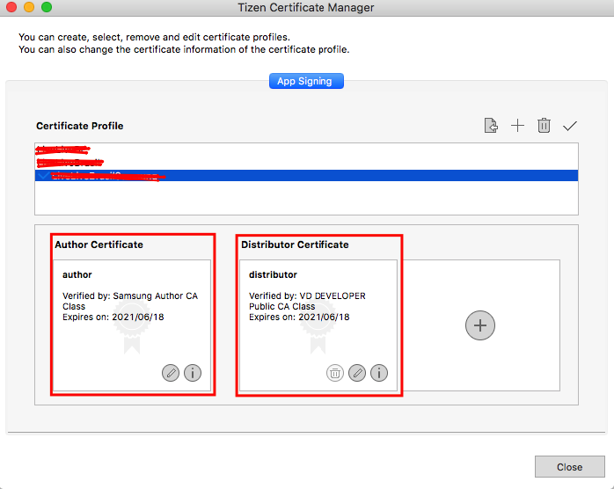The width and height of the screenshot is (614, 489).
Task: Set active profile using the checkmark icon
Action: (569, 126)
